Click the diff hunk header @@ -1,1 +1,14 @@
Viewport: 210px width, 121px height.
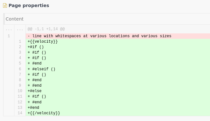click(46, 29)
